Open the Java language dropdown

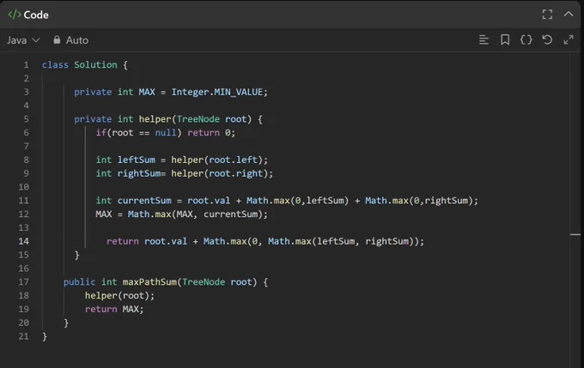point(23,40)
